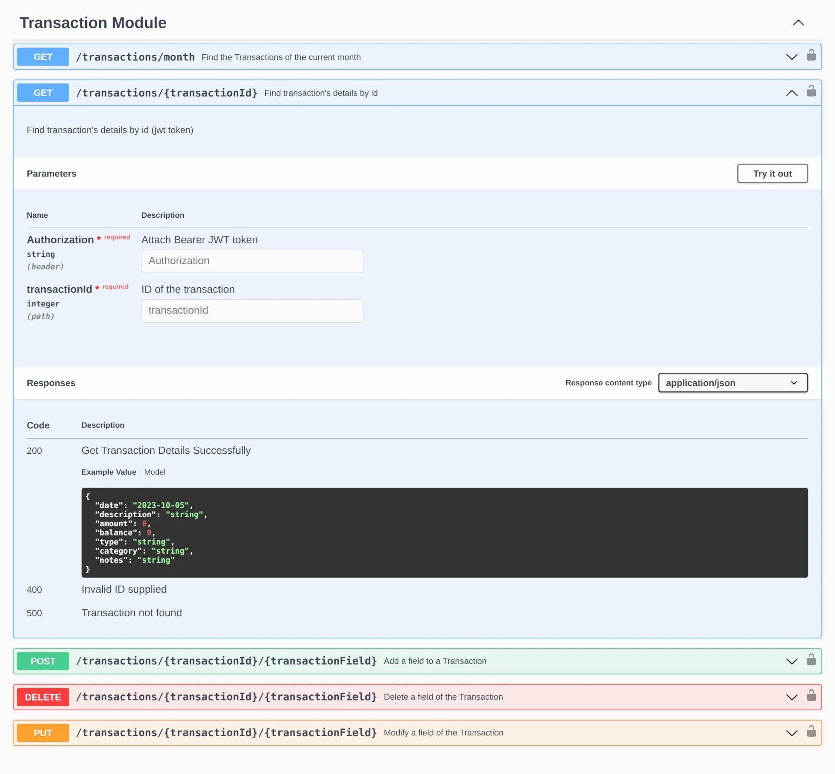
Task: Click the GET method badge on /transactions/month
Action: [x=43, y=57]
